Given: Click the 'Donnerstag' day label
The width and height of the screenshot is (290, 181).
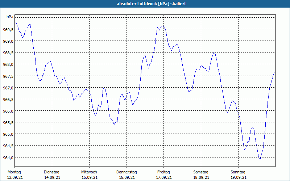Looking at the screenshot, I should (x=127, y=172).
